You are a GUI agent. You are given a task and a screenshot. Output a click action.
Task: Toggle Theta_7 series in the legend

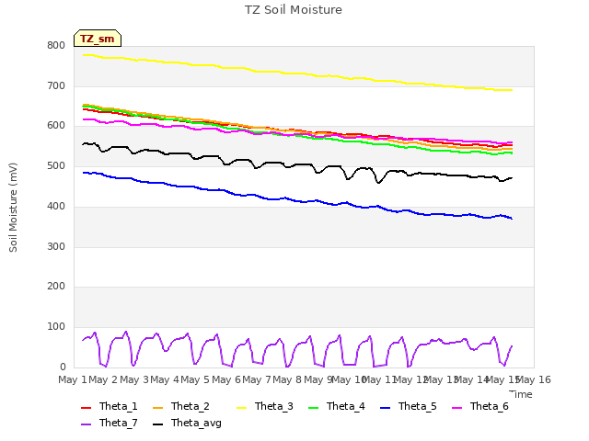pyautogui.click(x=110, y=423)
